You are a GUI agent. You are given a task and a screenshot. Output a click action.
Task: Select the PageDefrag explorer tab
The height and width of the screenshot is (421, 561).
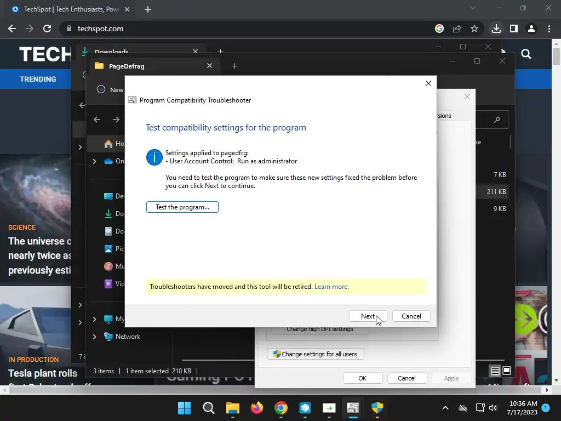point(150,66)
